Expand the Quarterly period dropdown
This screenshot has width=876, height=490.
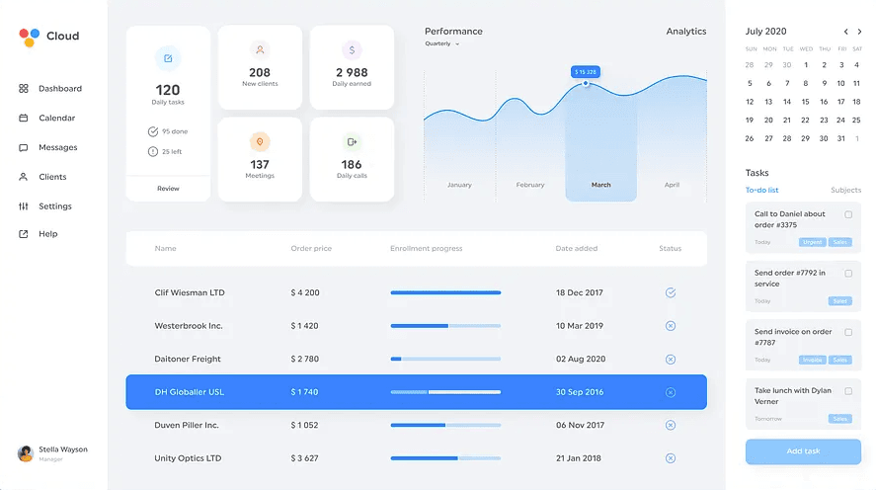(x=441, y=43)
